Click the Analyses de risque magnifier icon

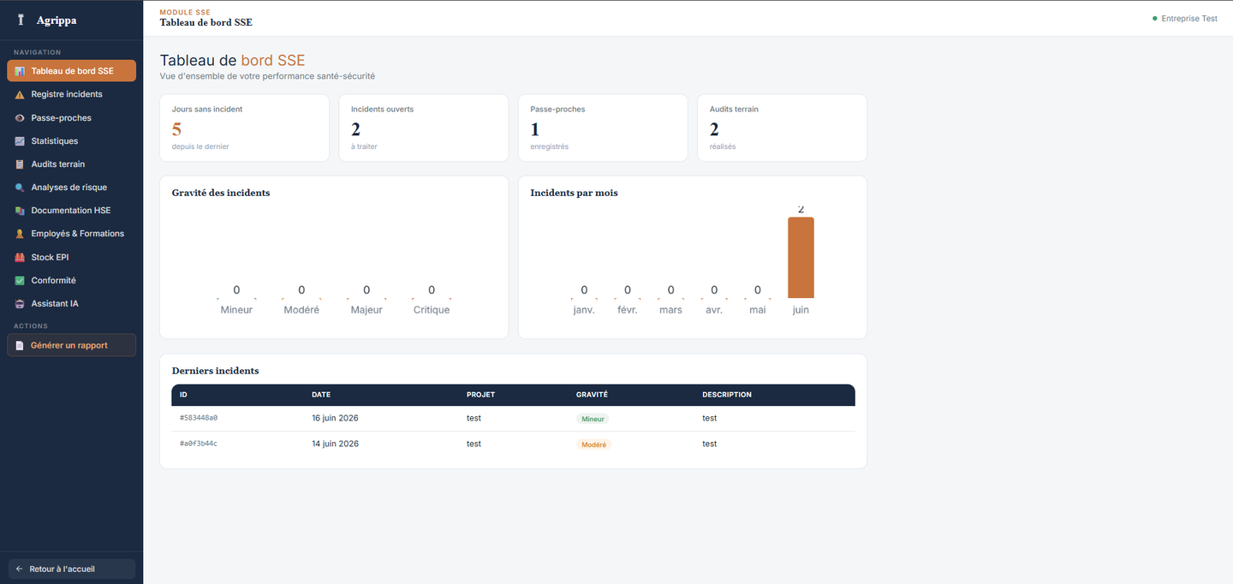pyautogui.click(x=20, y=187)
